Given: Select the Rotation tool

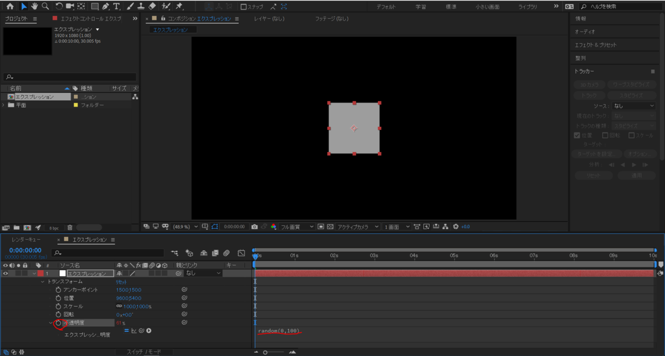Looking at the screenshot, I should point(59,7).
